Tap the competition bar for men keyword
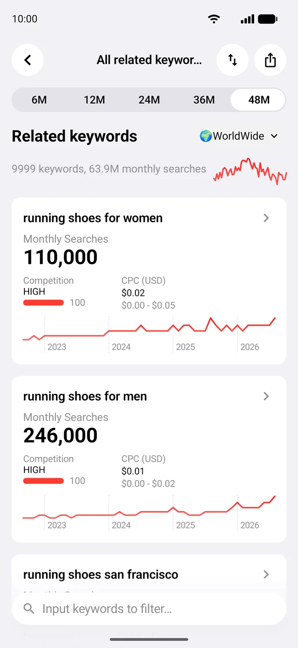This screenshot has height=648, width=298. (43, 481)
